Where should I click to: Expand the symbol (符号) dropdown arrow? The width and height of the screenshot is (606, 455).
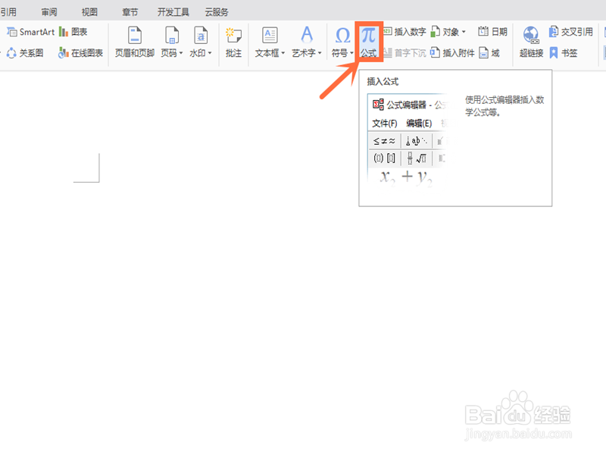[x=351, y=53]
